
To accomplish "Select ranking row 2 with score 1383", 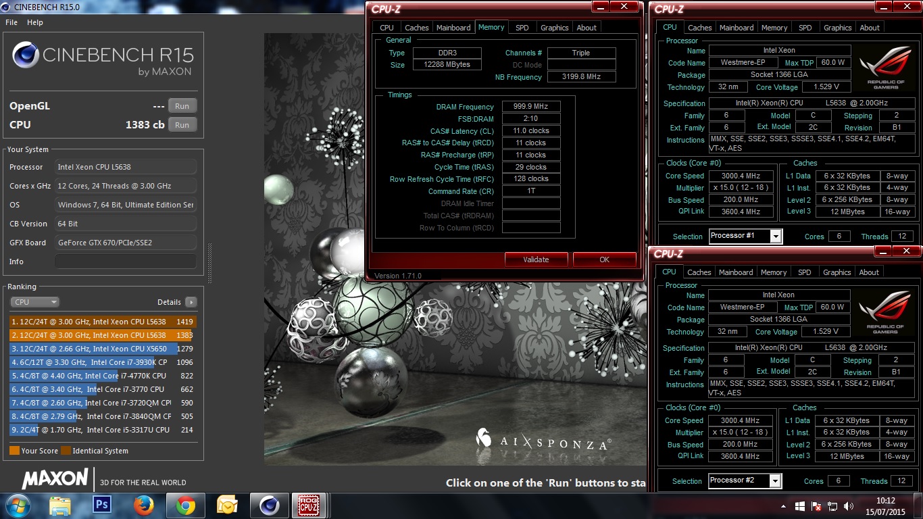I will point(102,335).
